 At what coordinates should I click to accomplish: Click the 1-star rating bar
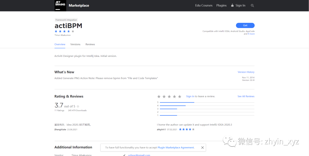click(x=207, y=115)
